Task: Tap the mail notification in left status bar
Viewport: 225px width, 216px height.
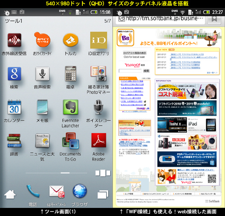Action: (x=14, y=12)
